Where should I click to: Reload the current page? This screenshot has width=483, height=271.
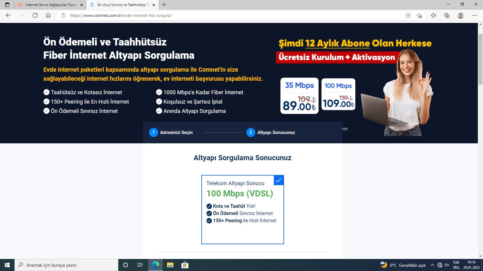point(35,15)
